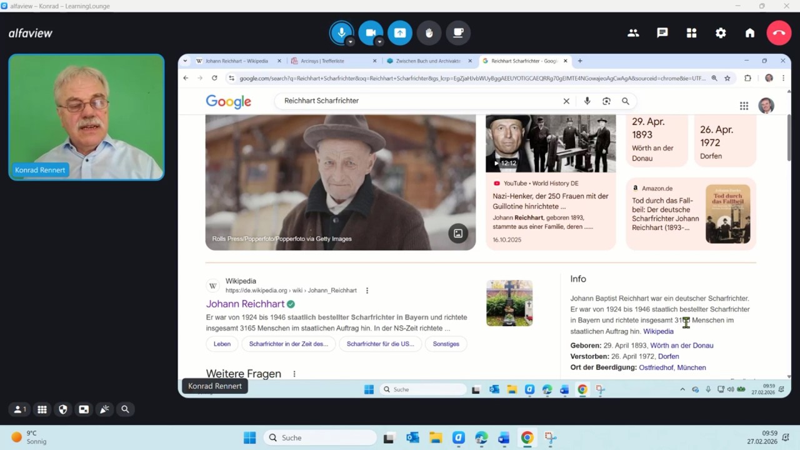
Task: Click the Google Lens image search icon
Action: click(606, 101)
